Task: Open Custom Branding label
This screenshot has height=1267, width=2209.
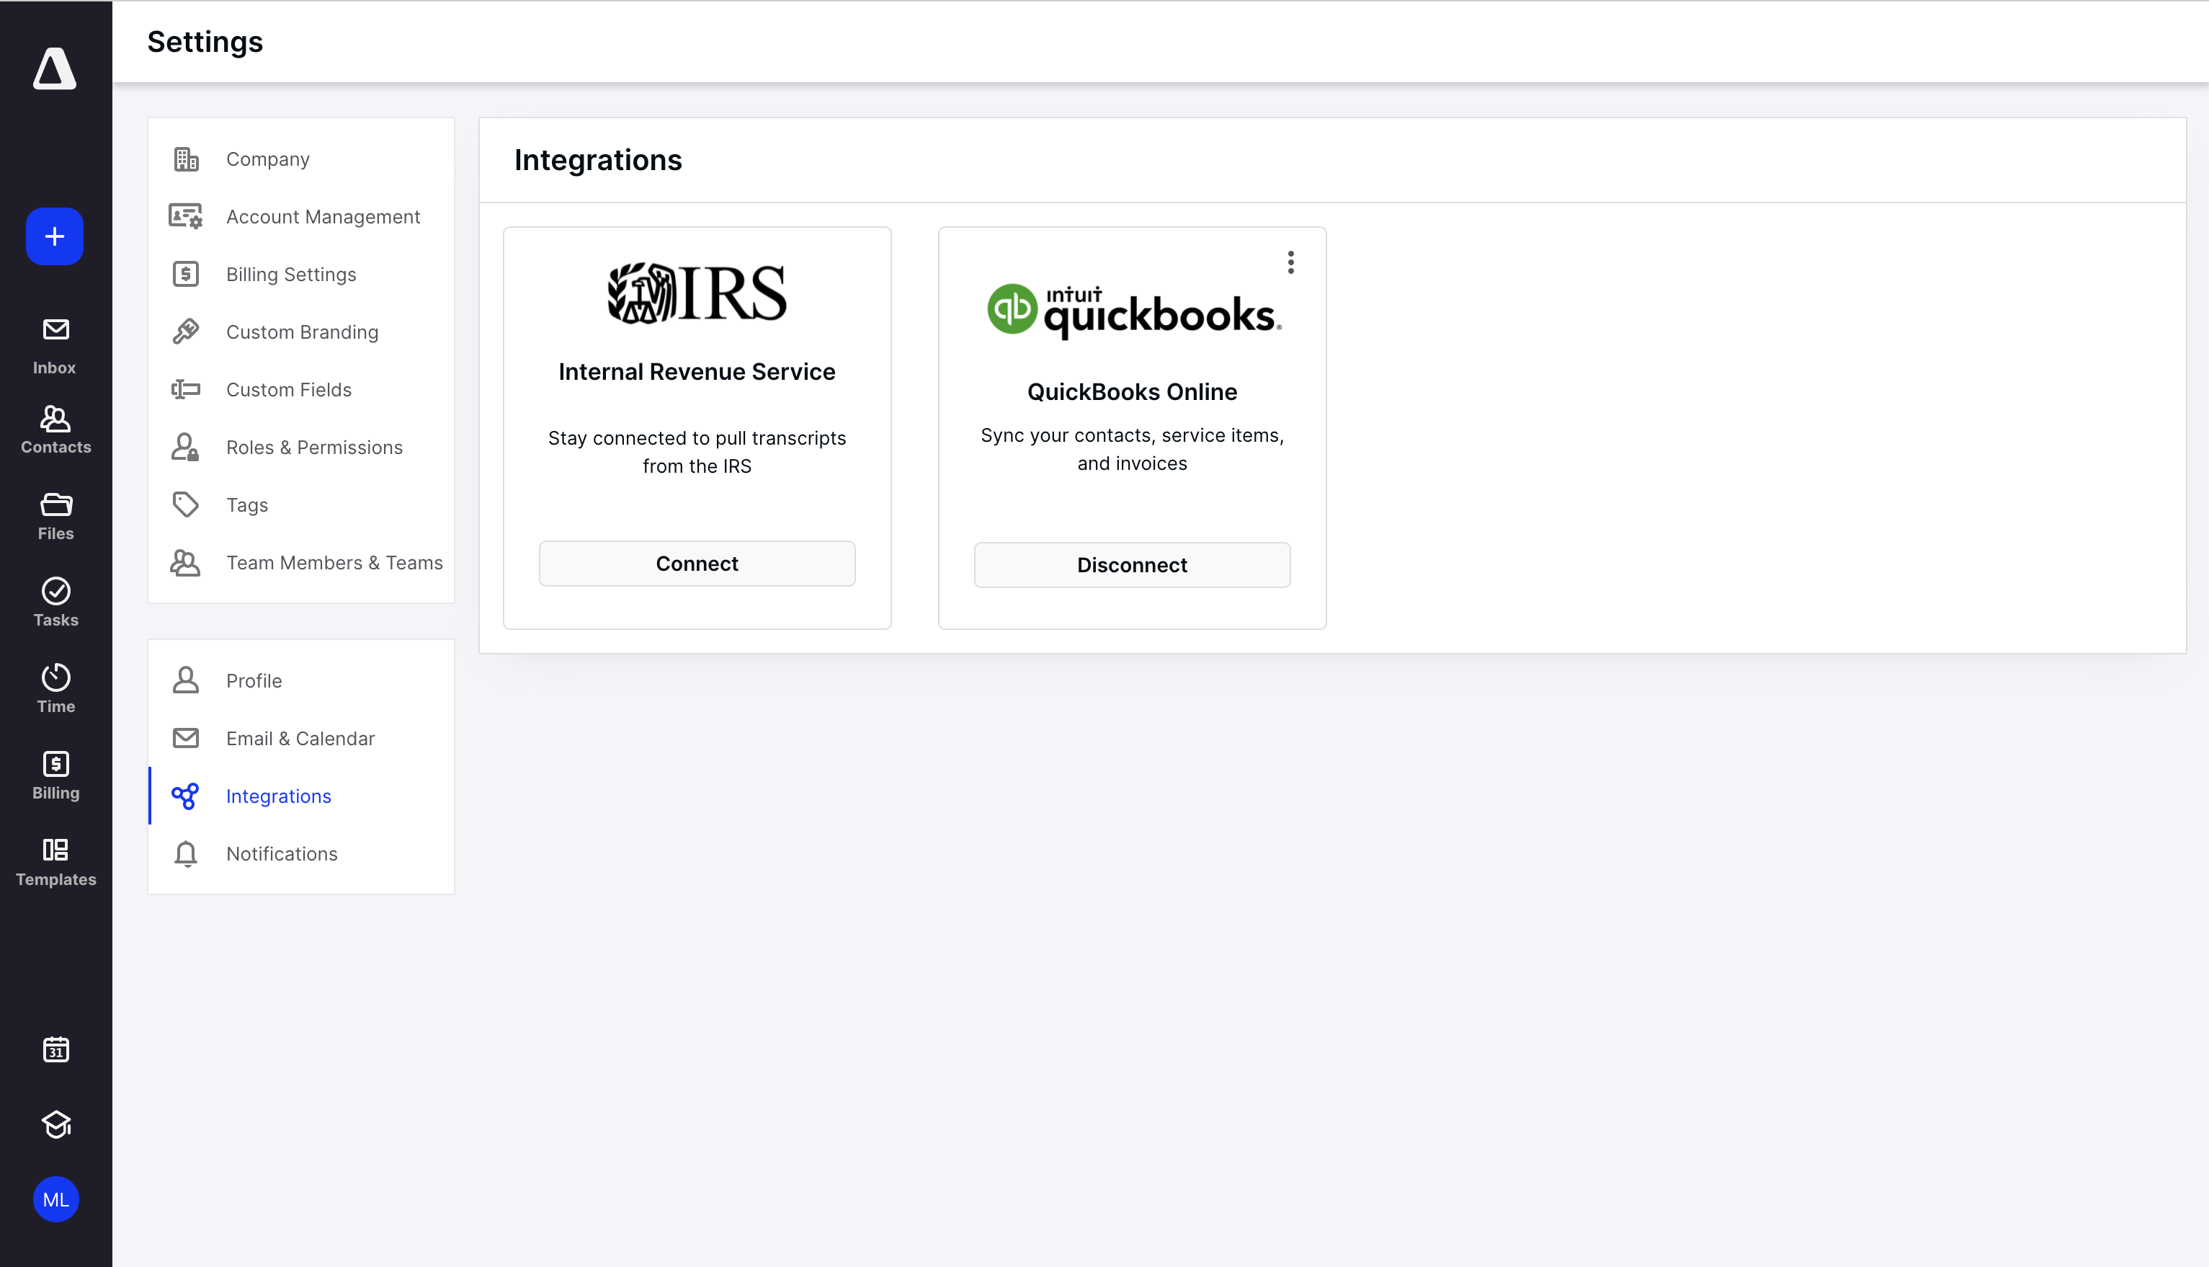Action: click(x=303, y=332)
